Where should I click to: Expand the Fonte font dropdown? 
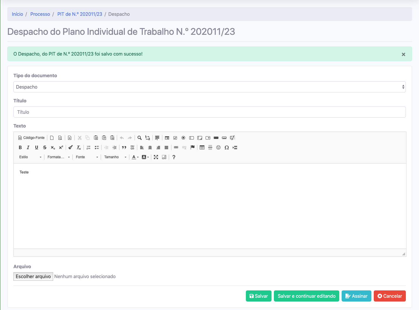pyautogui.click(x=87, y=157)
